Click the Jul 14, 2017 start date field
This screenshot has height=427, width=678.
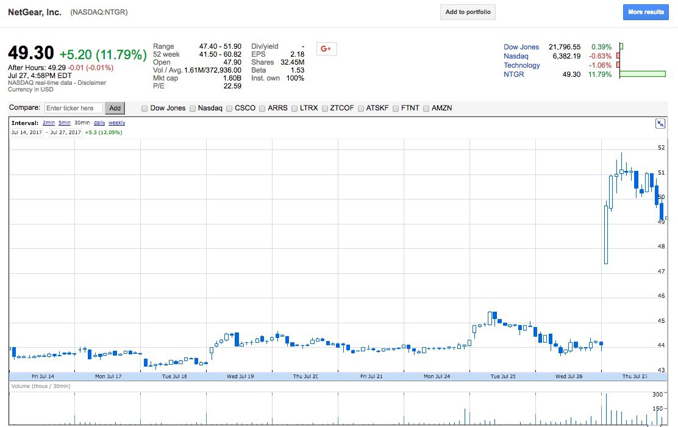tap(26, 132)
